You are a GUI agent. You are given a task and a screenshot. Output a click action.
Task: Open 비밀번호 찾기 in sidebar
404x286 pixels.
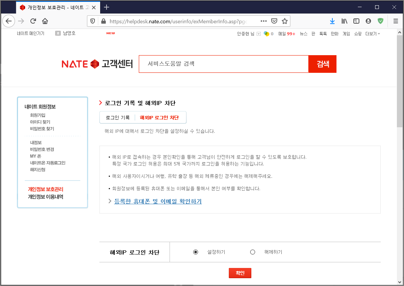[42, 129]
